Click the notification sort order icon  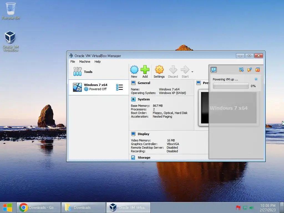[x=241, y=70]
